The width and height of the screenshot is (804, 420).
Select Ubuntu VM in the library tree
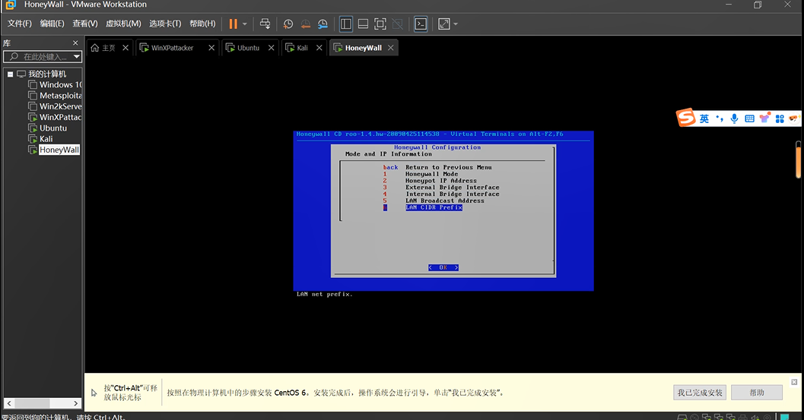coord(53,128)
